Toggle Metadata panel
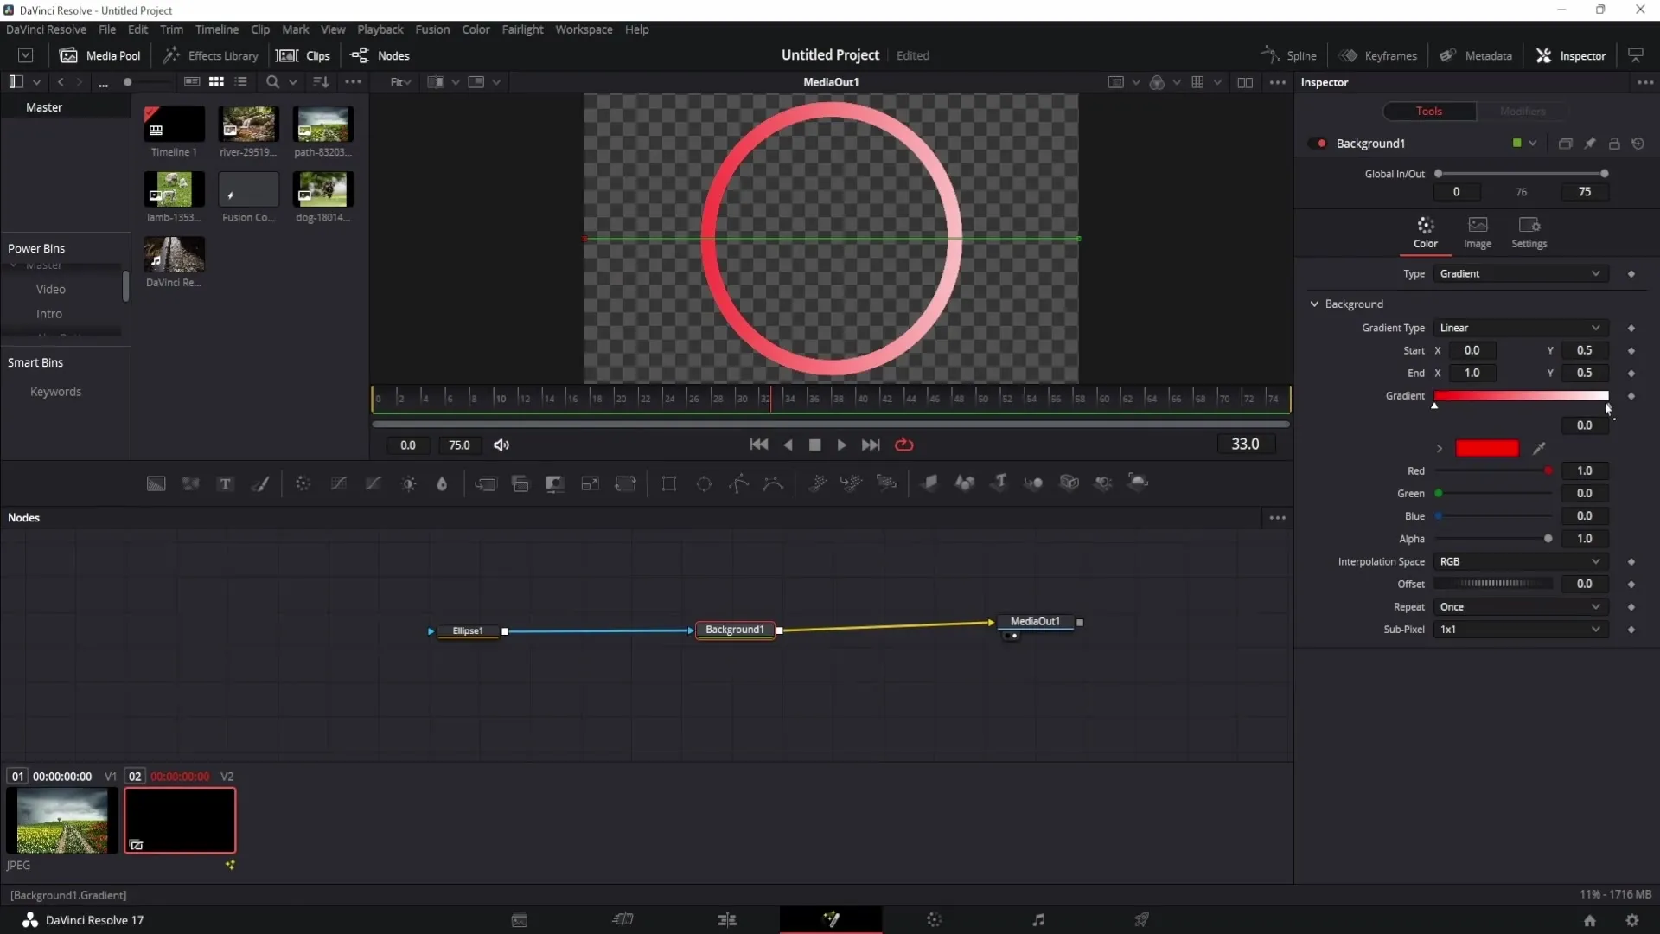Viewport: 1660px width, 934px height. pos(1476,55)
